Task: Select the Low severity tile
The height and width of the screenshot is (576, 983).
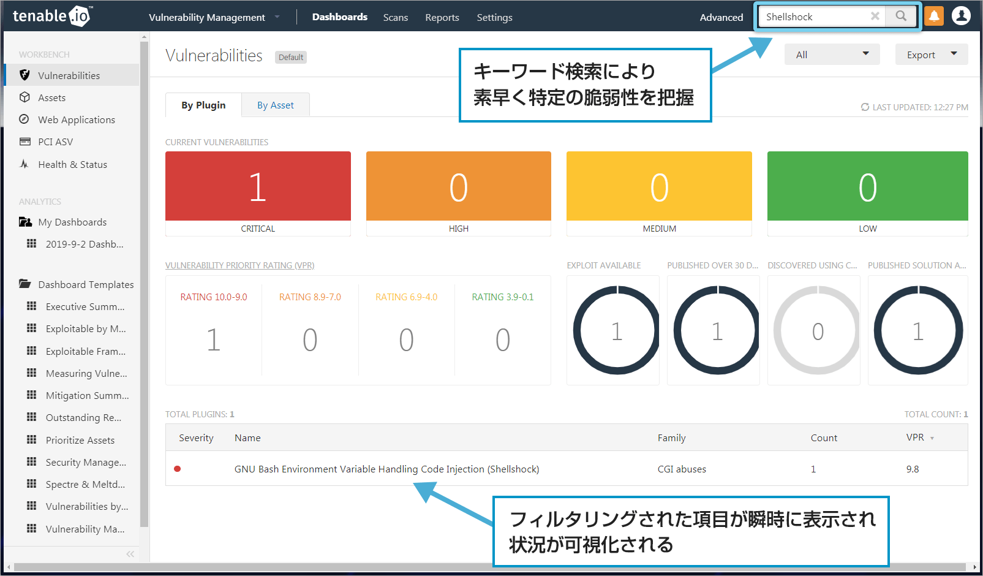Action: pyautogui.click(x=867, y=193)
